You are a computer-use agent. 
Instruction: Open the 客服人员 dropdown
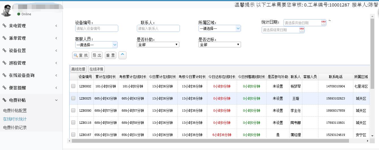point(96,45)
